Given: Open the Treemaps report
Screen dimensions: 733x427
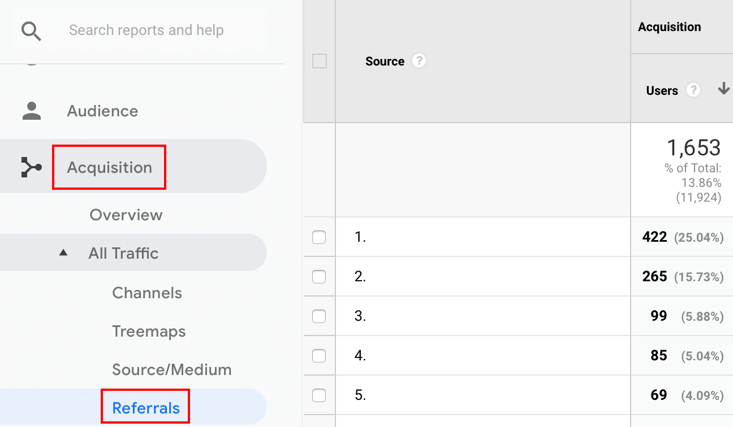Looking at the screenshot, I should tap(149, 331).
